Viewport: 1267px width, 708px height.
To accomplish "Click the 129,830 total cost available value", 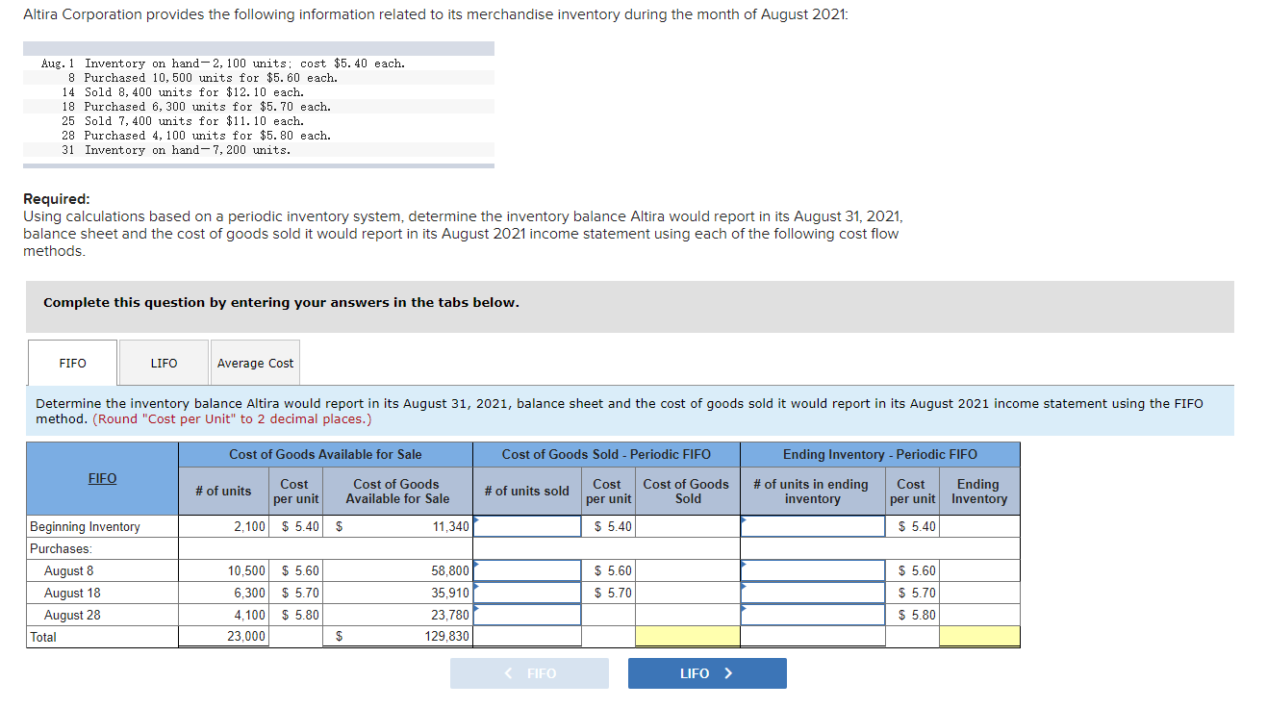I will coord(447,637).
